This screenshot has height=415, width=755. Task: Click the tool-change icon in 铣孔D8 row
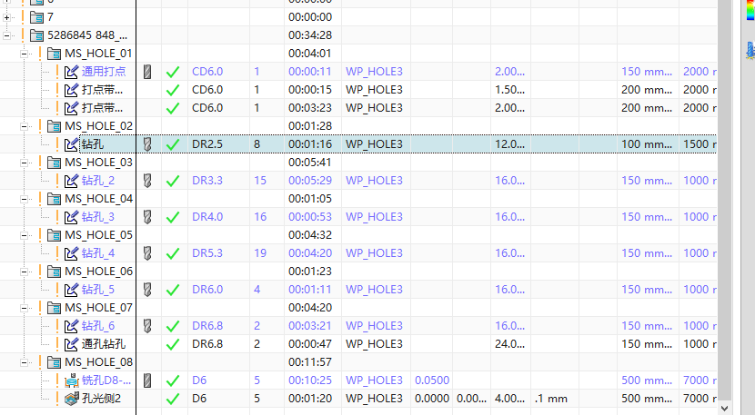tap(147, 380)
